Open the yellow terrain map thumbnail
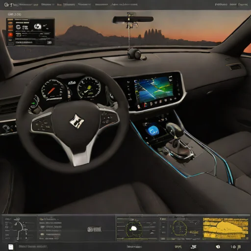The image size is (251, 251). [x=226, y=228]
